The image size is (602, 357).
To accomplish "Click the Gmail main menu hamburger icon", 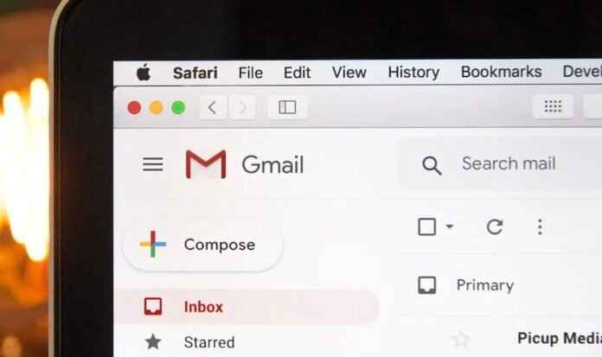I will [153, 164].
